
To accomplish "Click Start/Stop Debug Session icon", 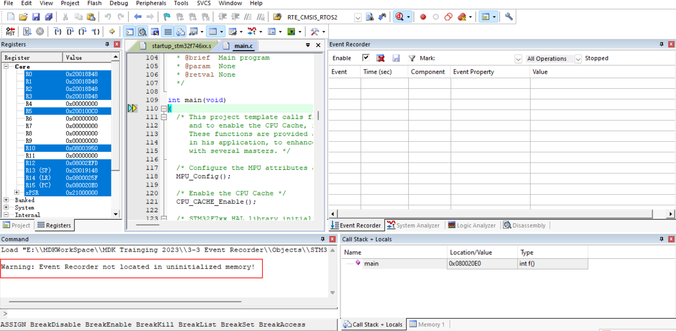I will click(x=400, y=17).
